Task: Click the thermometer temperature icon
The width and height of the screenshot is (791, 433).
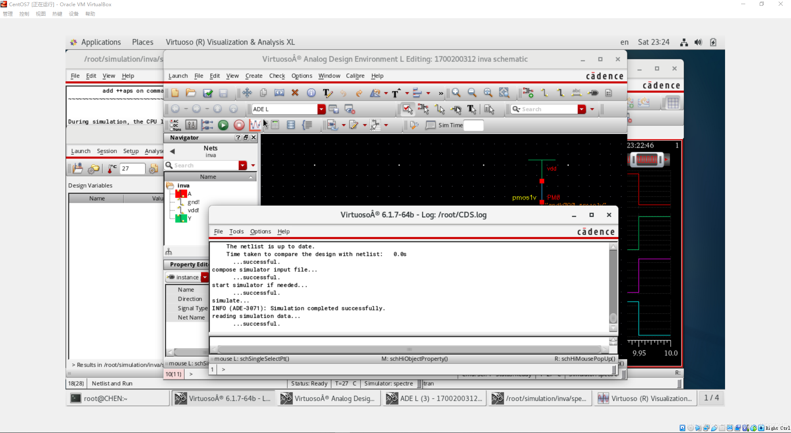Action: (112, 169)
